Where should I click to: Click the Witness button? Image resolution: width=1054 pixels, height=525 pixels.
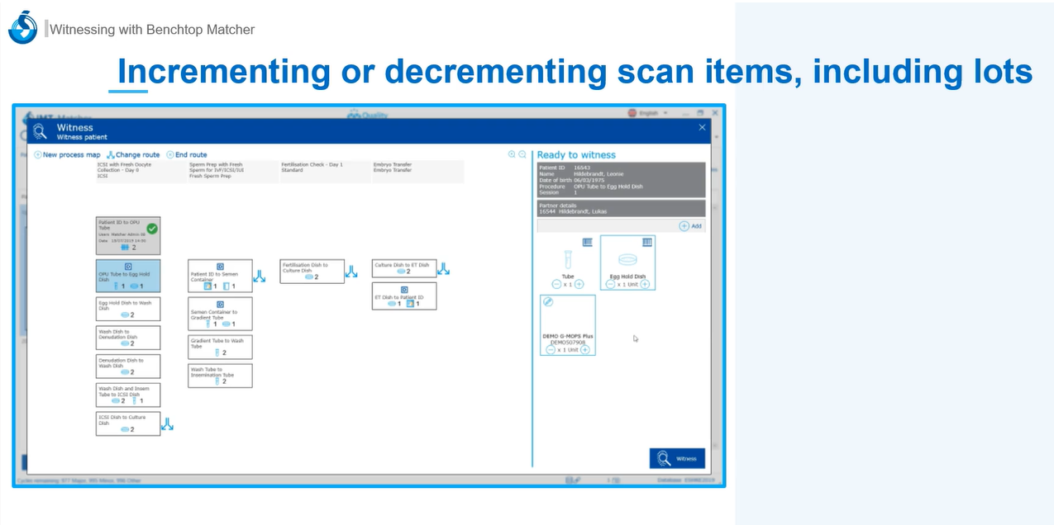676,458
